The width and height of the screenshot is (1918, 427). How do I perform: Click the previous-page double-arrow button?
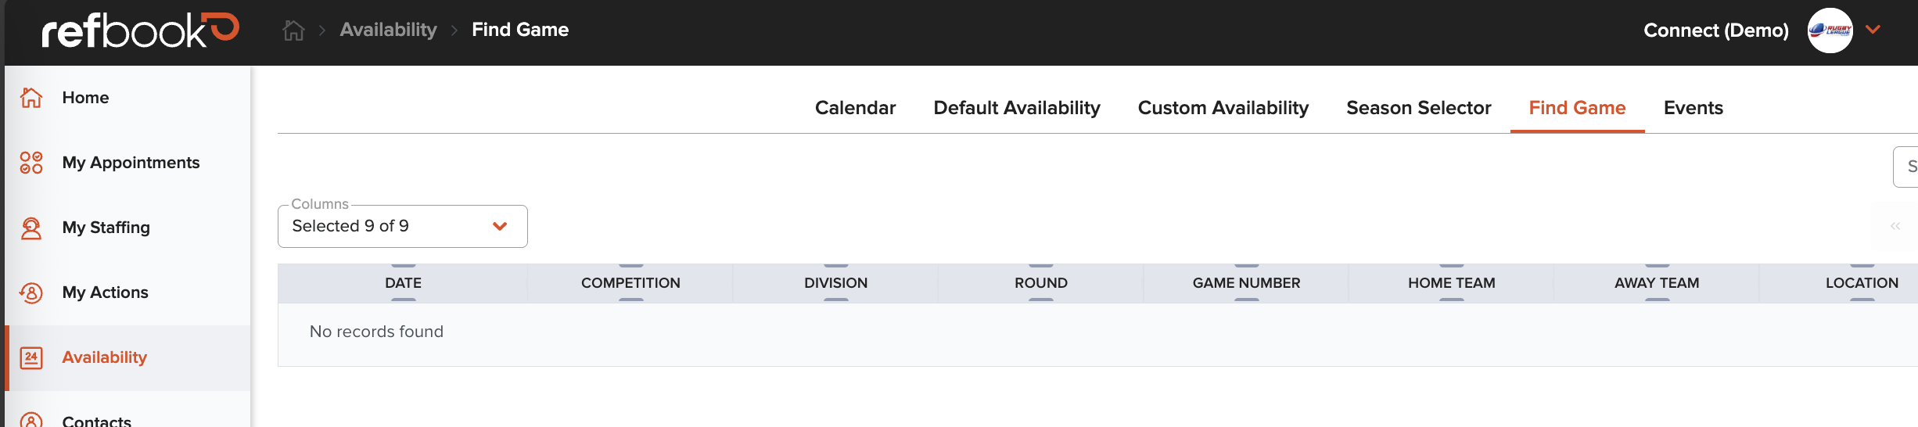pos(1895,226)
